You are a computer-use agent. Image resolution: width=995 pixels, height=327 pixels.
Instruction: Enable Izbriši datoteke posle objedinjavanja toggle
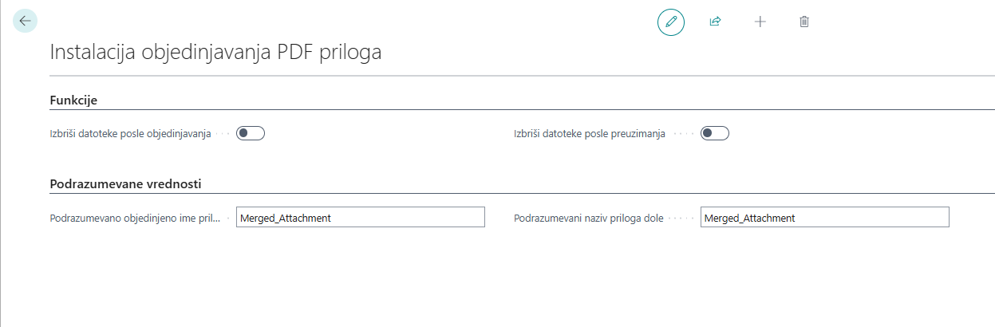tap(251, 134)
